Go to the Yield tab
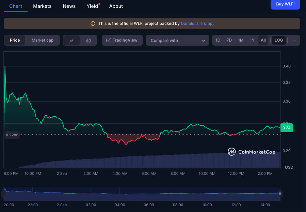 click(92, 6)
